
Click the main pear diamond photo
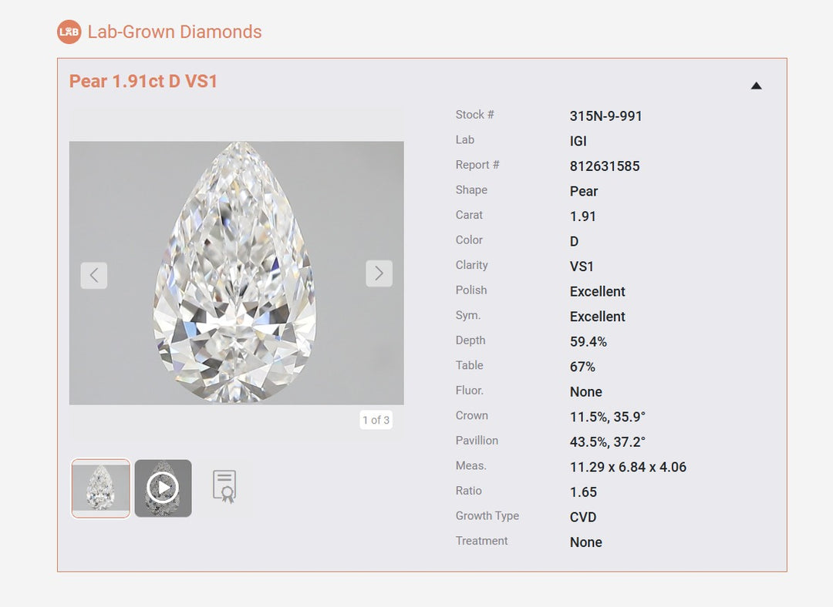237,273
